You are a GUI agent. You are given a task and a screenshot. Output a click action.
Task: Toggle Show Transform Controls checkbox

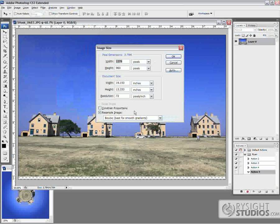click(50, 14)
